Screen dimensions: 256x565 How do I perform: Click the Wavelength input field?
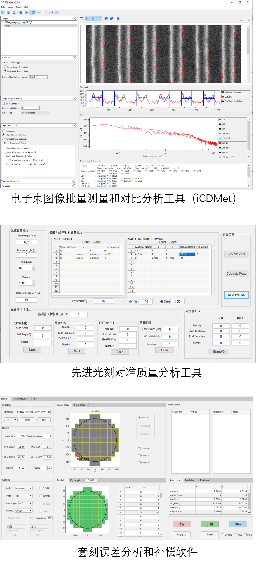(x=27, y=242)
